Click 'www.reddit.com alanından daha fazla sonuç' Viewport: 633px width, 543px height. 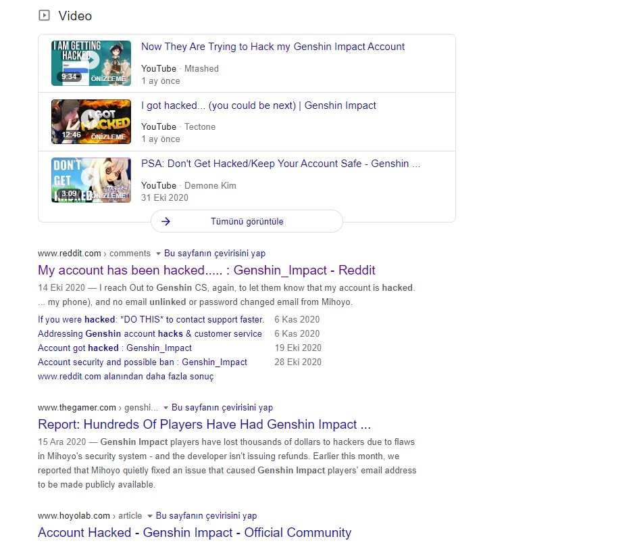(126, 377)
